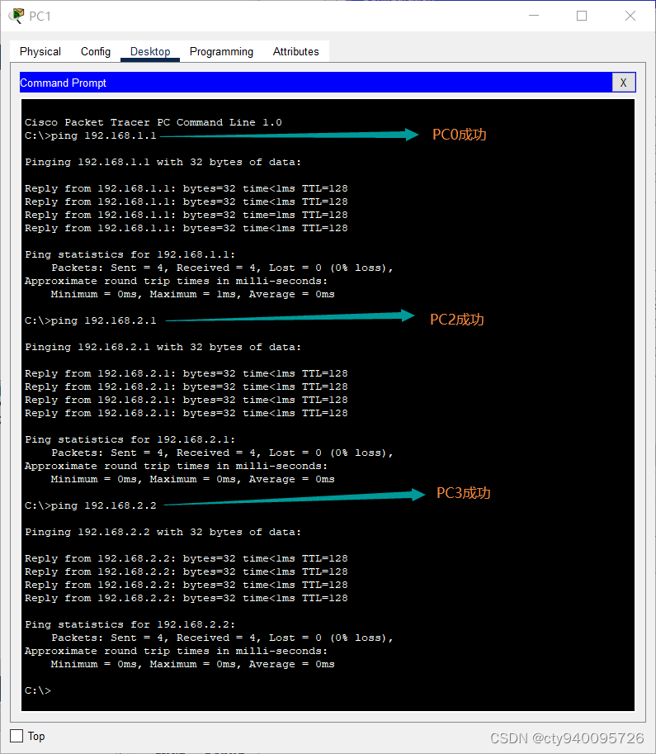Click the empty C:\> prompt at bottom
The width and height of the screenshot is (656, 754).
tap(38, 690)
